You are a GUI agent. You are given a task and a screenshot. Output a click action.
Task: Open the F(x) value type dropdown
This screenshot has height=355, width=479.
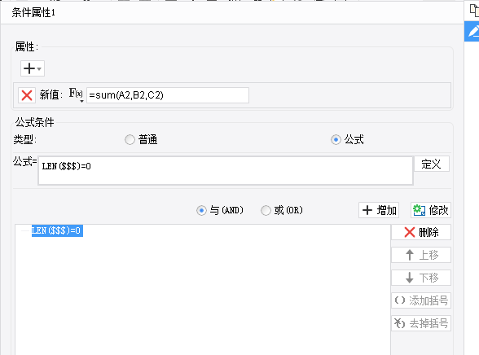76,95
